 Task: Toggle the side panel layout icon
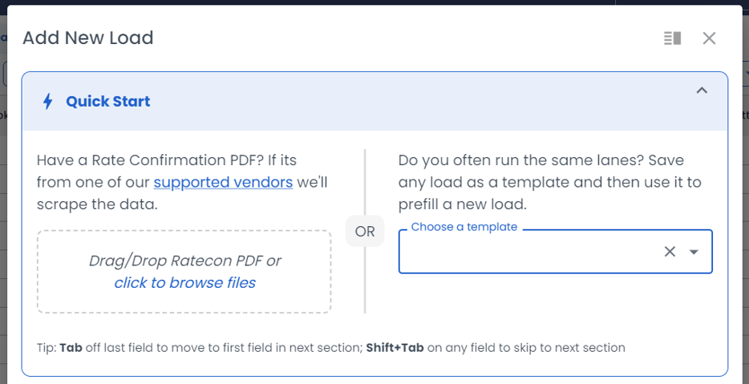point(672,38)
